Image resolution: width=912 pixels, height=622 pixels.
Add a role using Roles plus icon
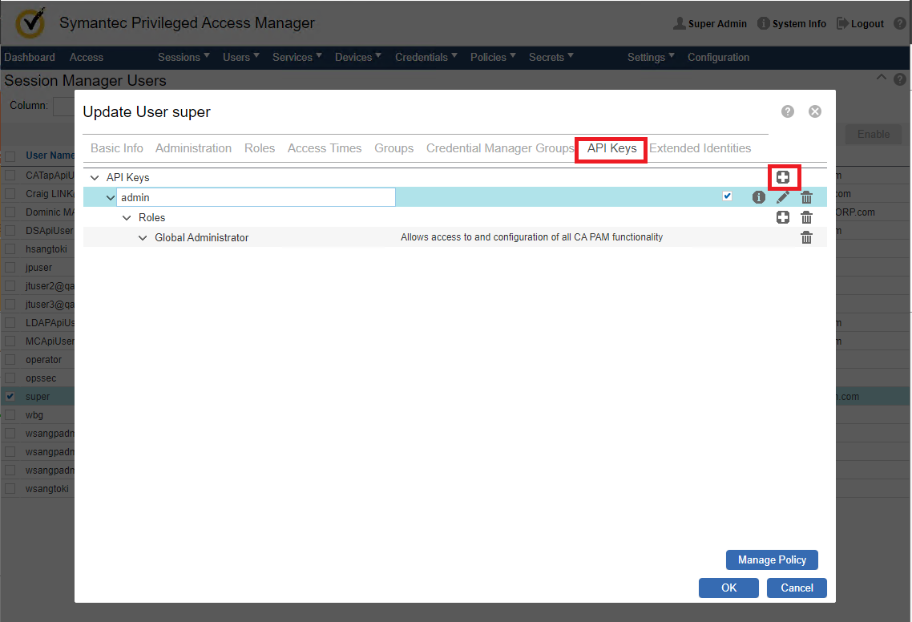[x=783, y=217]
